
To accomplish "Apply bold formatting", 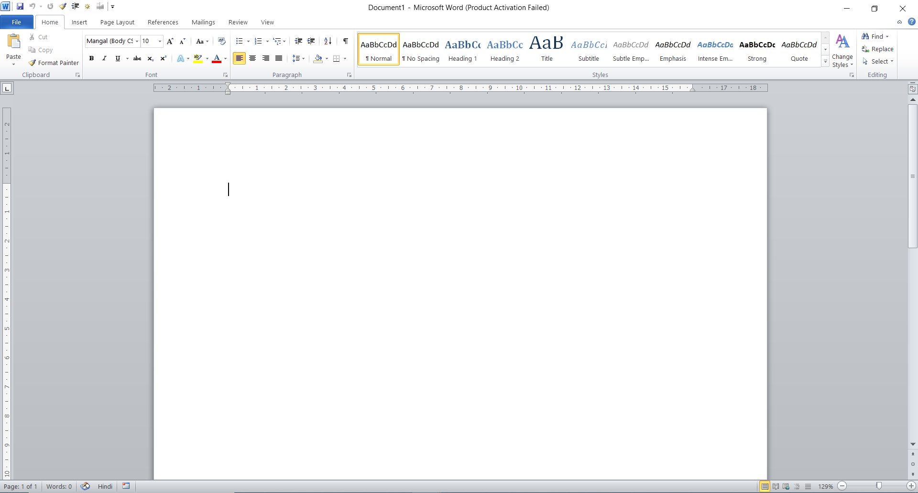I will [92, 58].
